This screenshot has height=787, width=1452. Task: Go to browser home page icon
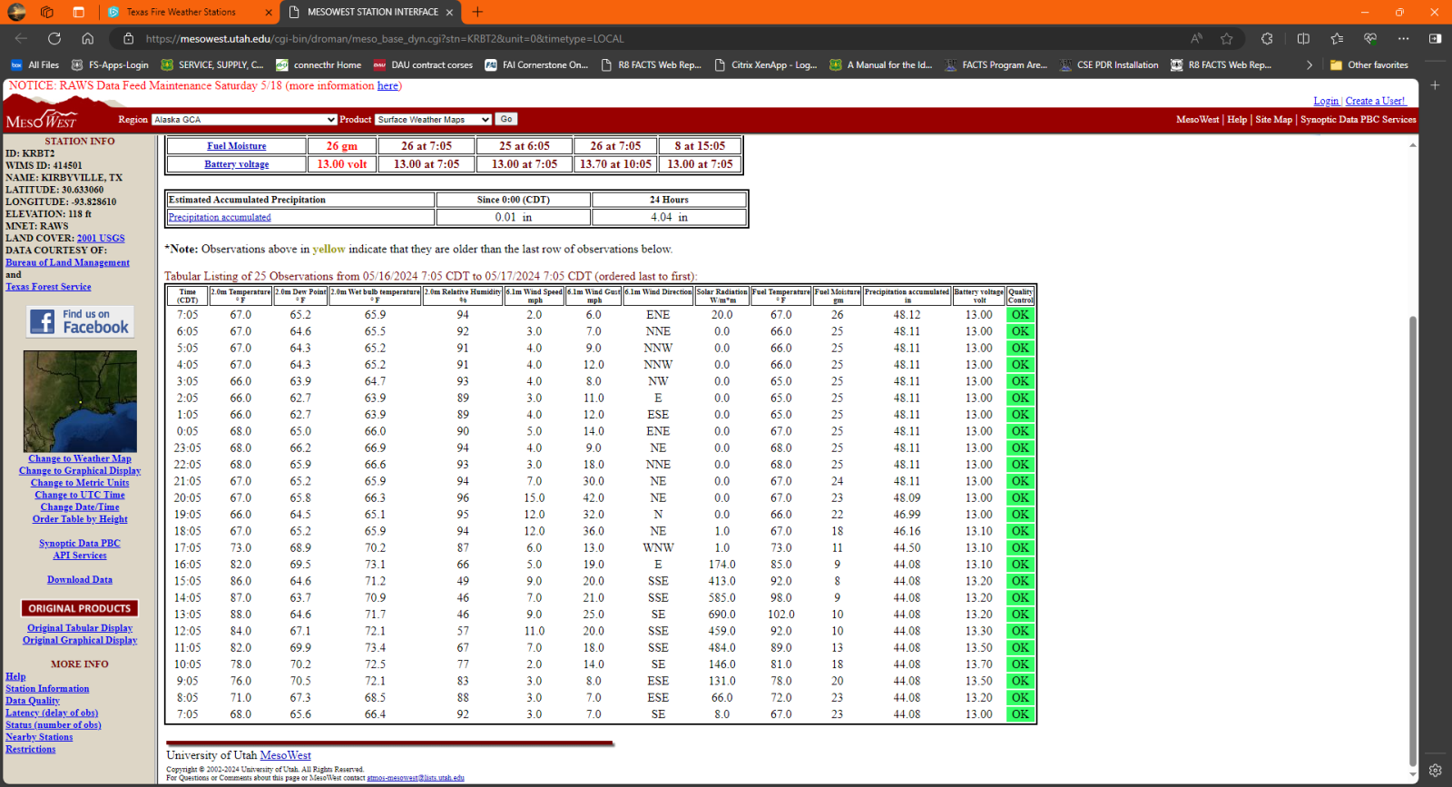point(87,38)
